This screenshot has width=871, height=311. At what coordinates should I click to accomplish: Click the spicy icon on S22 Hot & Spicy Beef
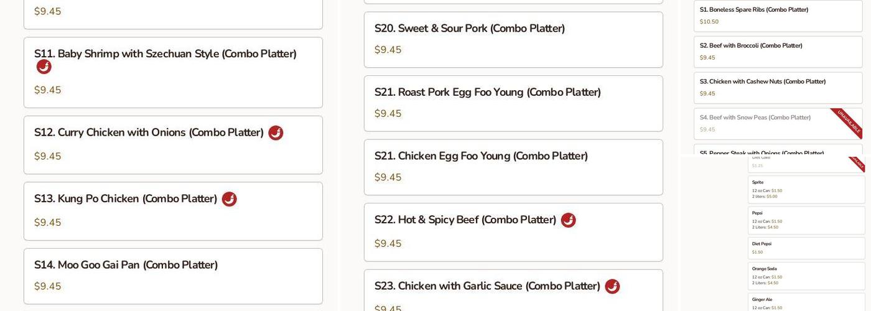point(568,220)
